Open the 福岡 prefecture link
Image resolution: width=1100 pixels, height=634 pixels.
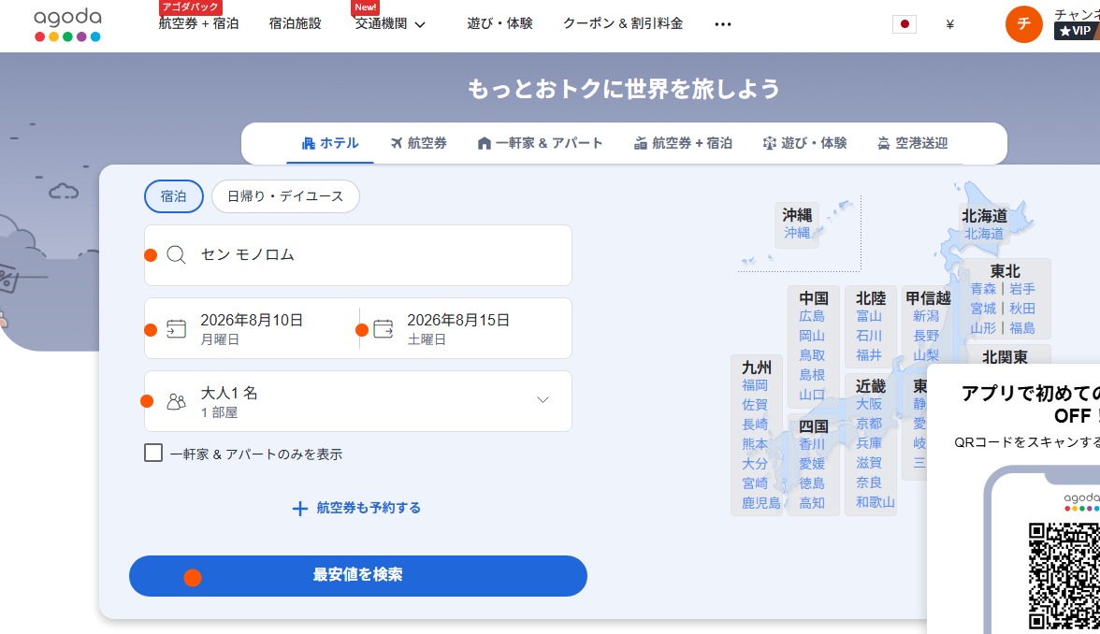pos(755,385)
